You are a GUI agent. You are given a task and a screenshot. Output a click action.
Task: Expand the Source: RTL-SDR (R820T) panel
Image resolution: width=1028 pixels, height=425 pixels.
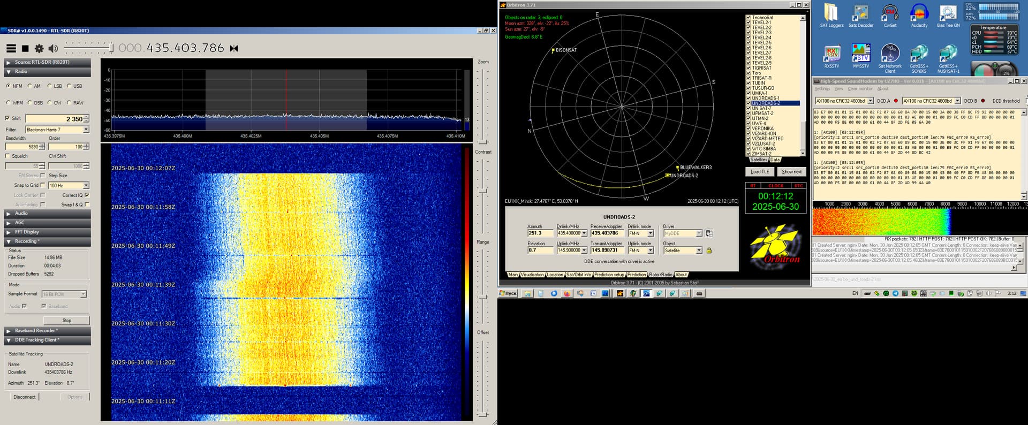tap(47, 62)
